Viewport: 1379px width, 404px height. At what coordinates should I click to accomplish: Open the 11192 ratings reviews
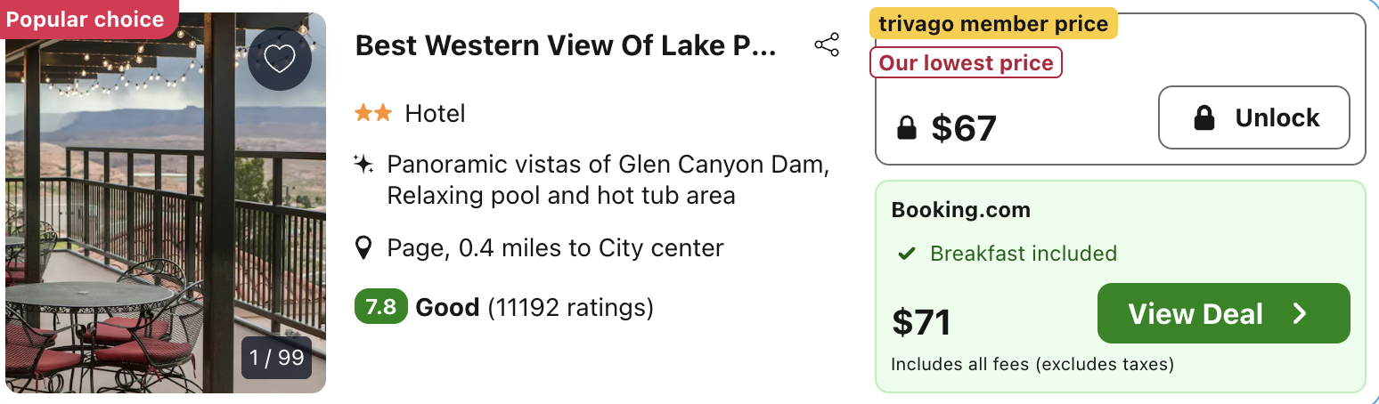pos(570,308)
